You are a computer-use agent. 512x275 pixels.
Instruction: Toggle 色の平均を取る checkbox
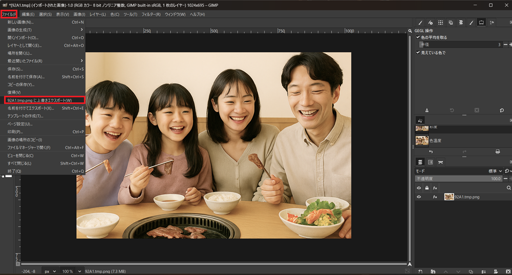(418, 37)
